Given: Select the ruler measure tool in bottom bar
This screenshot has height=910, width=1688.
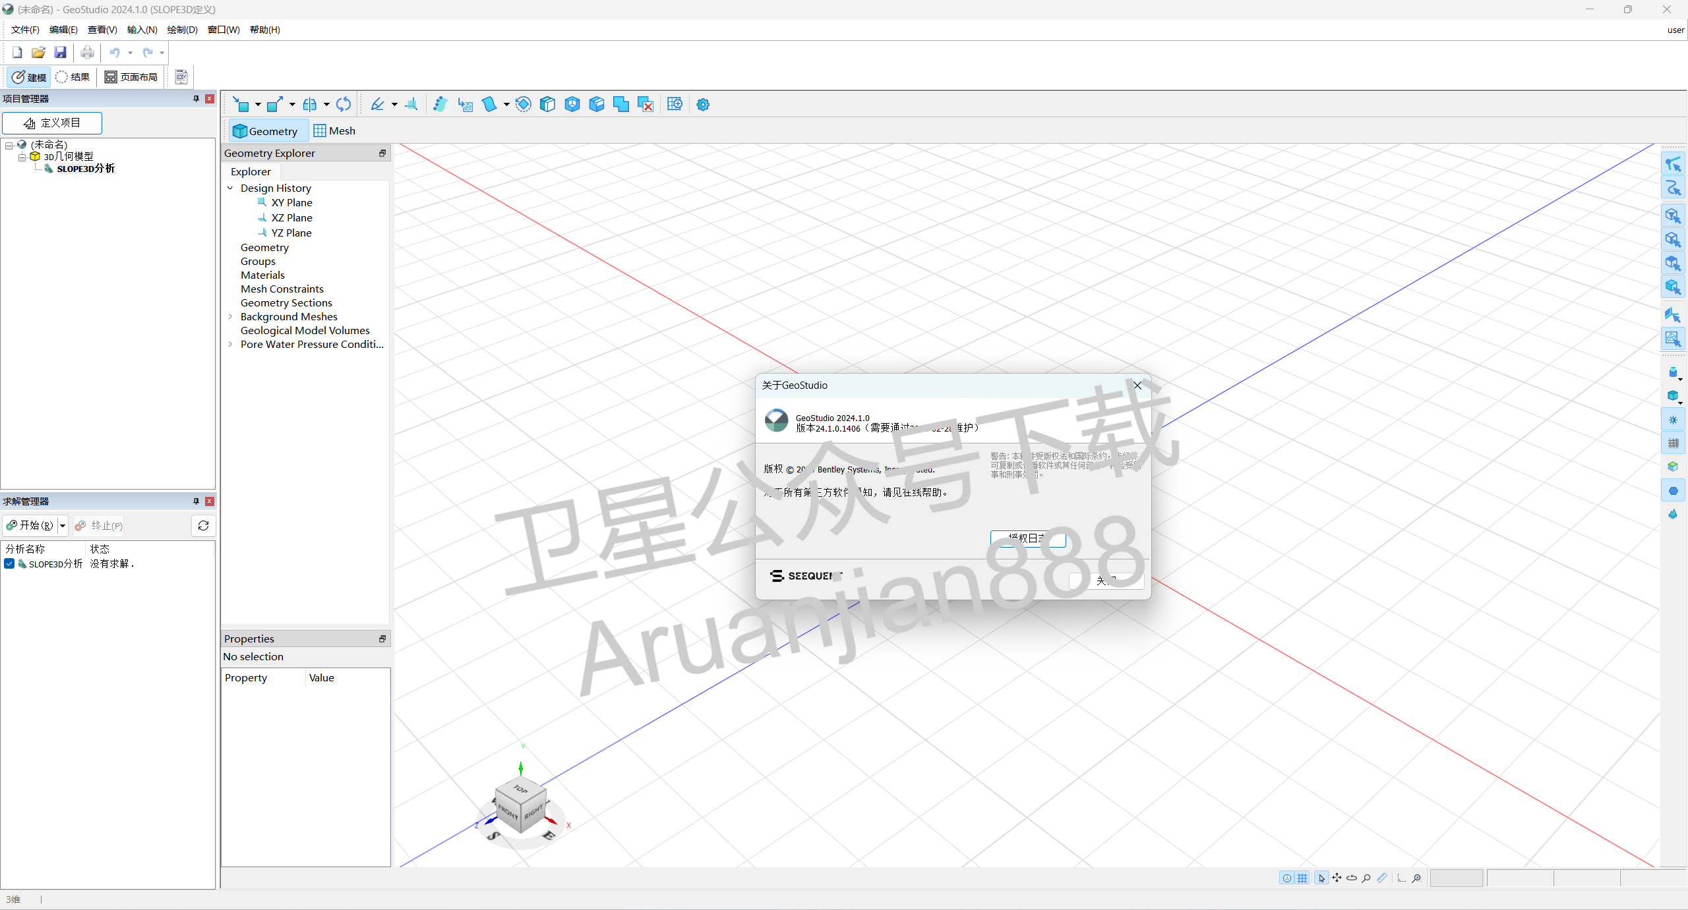Looking at the screenshot, I should (1381, 878).
